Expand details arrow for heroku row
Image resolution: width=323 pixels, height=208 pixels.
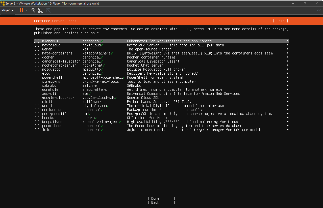tap(287, 118)
